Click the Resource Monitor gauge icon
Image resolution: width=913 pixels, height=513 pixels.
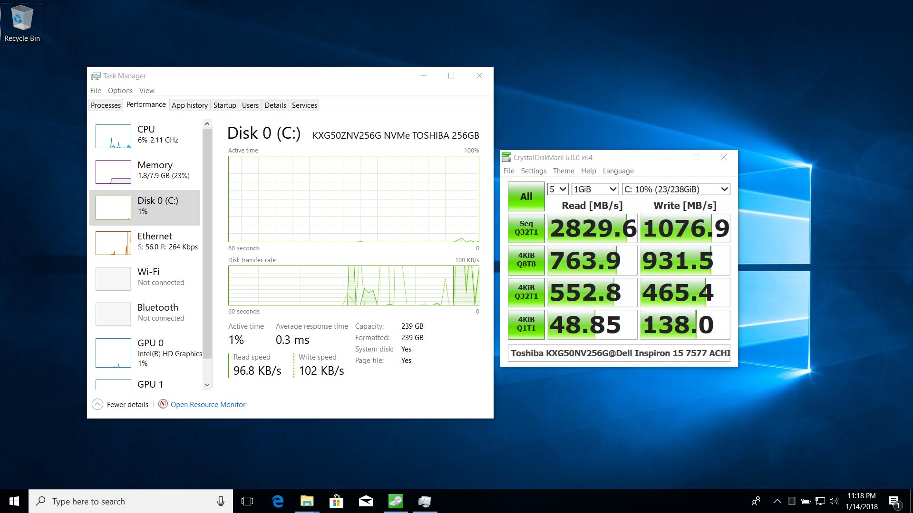coord(163,404)
